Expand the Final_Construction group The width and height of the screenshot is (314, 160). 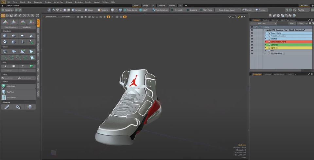coord(266,36)
